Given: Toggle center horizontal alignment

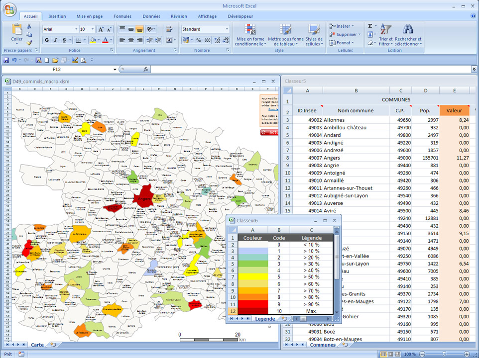Looking at the screenshot, I should [x=131, y=40].
